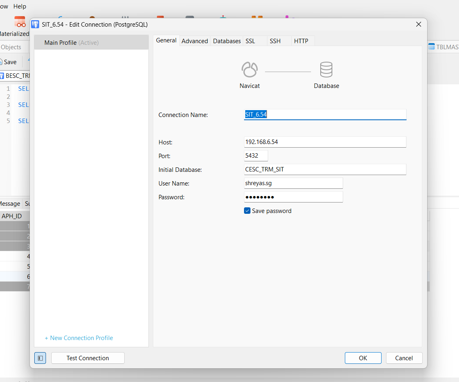Click the Cancel button
Screen dimensions: 459x382
click(404, 358)
